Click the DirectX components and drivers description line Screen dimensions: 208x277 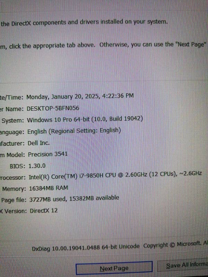pyautogui.click(x=84, y=23)
